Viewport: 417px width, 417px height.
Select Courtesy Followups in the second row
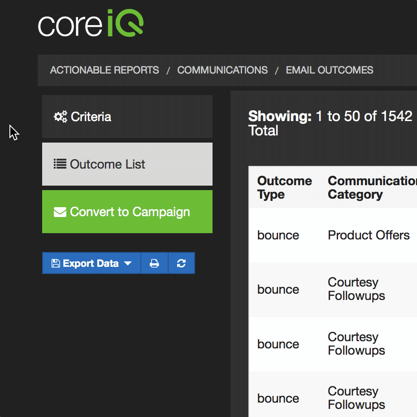point(356,289)
